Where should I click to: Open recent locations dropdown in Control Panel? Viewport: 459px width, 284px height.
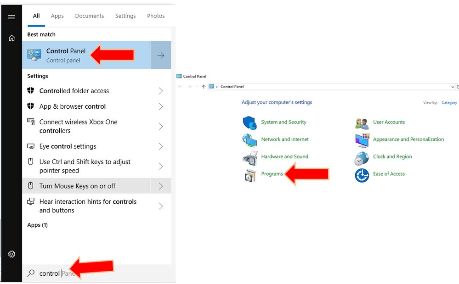coord(197,87)
